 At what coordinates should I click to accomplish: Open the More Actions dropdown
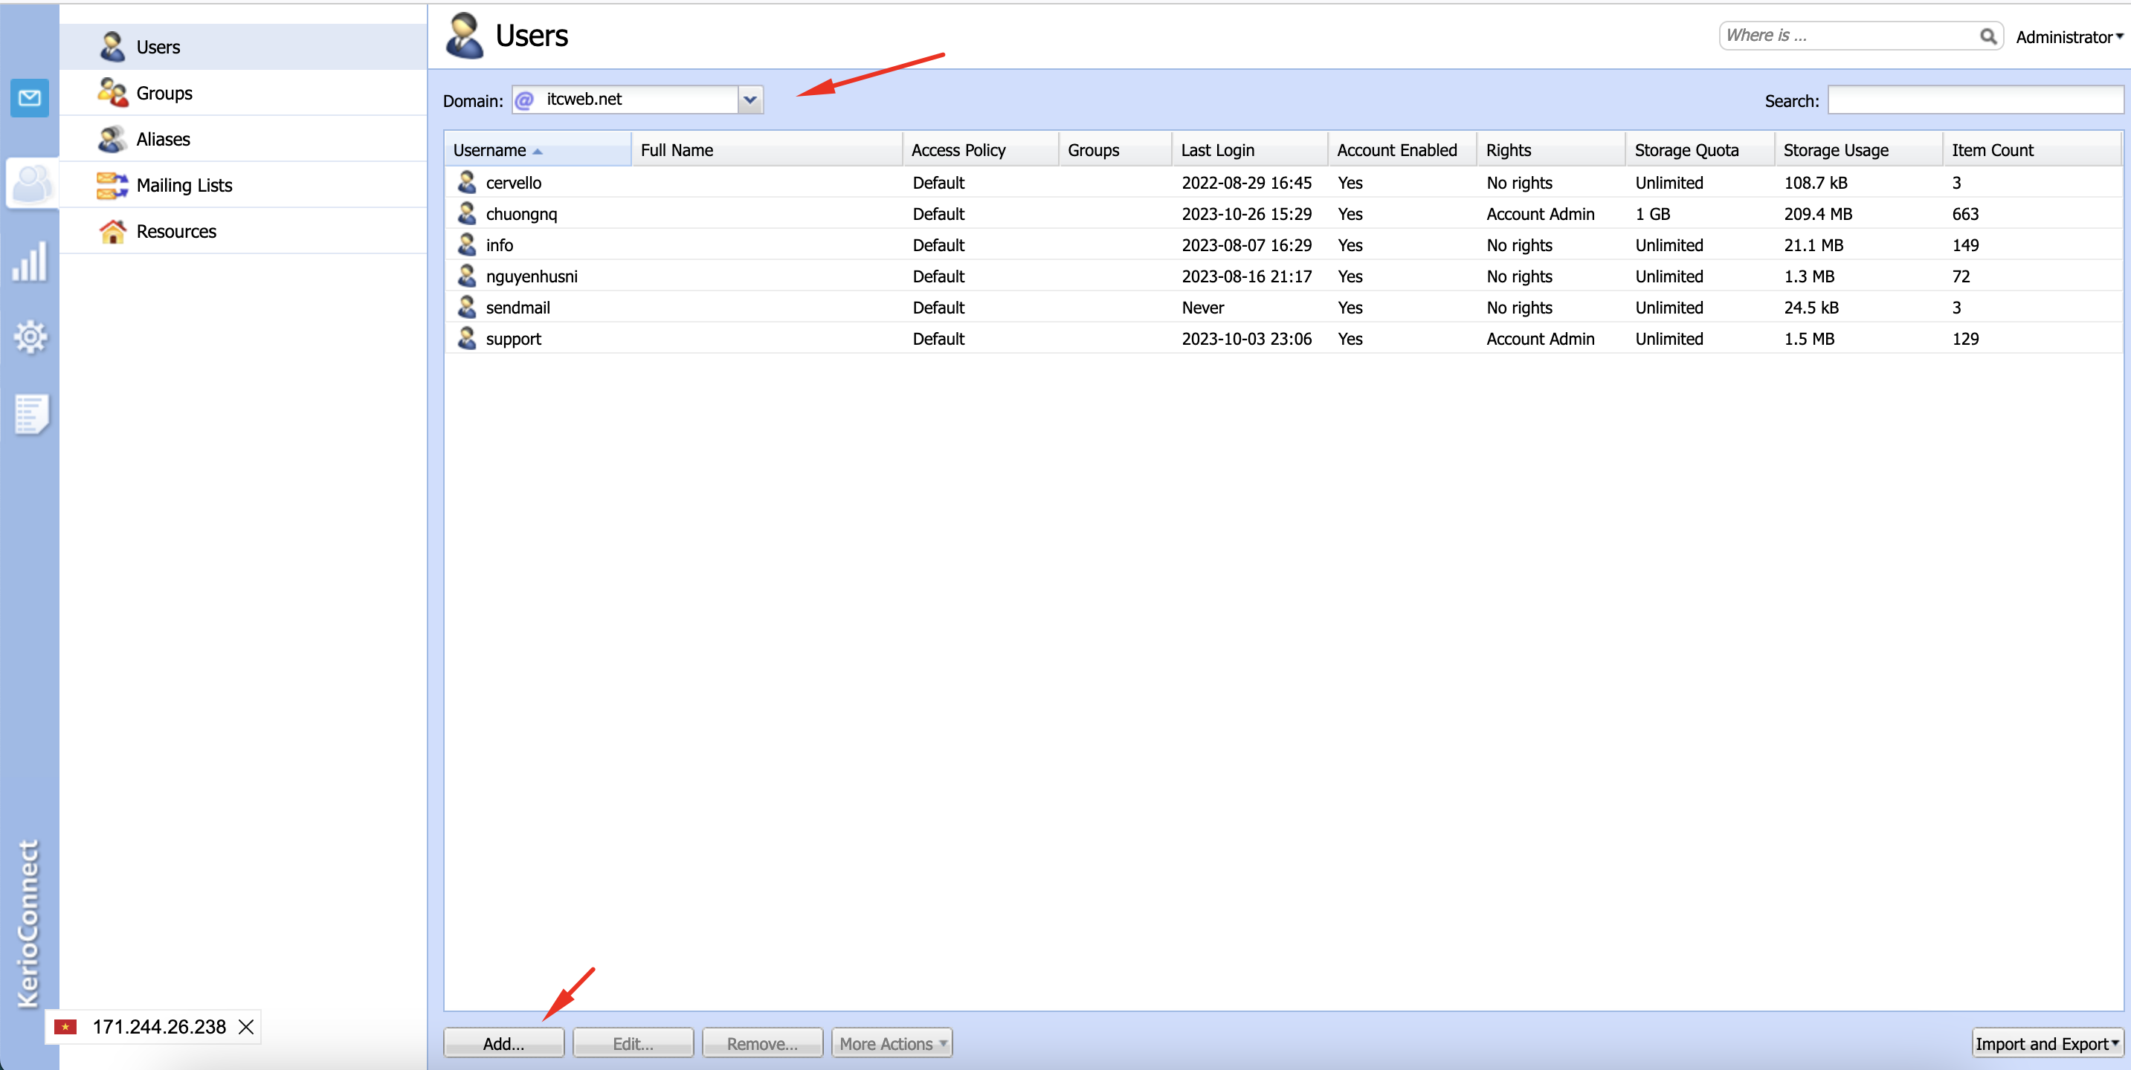point(892,1043)
